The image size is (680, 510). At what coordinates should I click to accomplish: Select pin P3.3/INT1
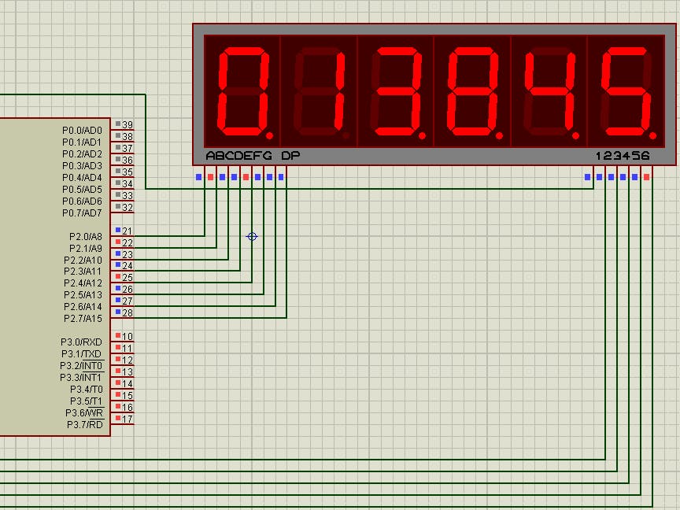click(80, 377)
